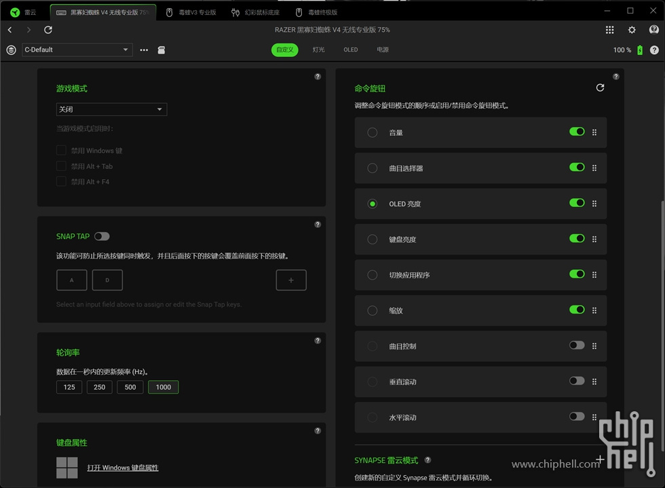
Task: Reset the 命令旋钮 order with the refresh icon
Action: (600, 88)
